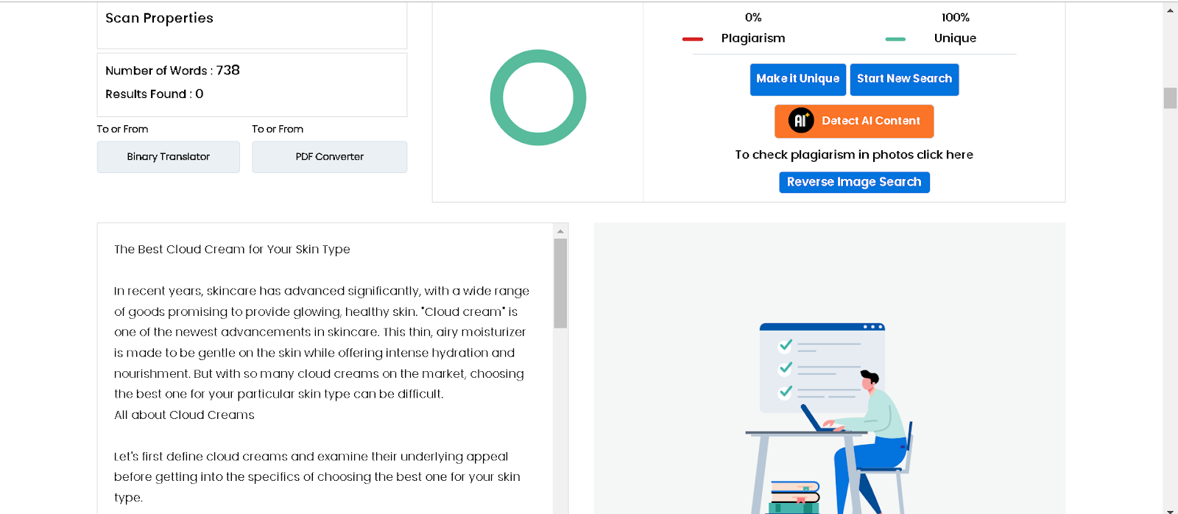Open the PDF Converter tool

(x=329, y=157)
